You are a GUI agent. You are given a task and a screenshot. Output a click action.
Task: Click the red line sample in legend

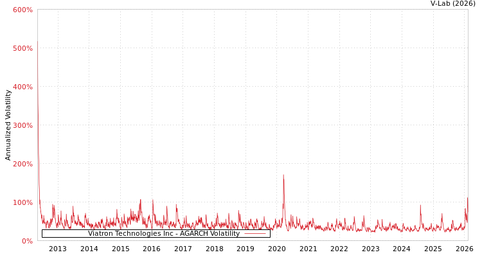255,234
